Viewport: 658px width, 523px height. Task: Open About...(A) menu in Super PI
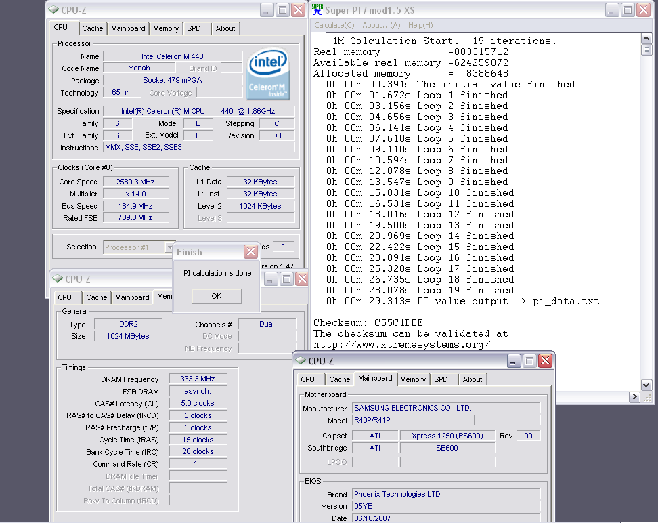coord(381,25)
